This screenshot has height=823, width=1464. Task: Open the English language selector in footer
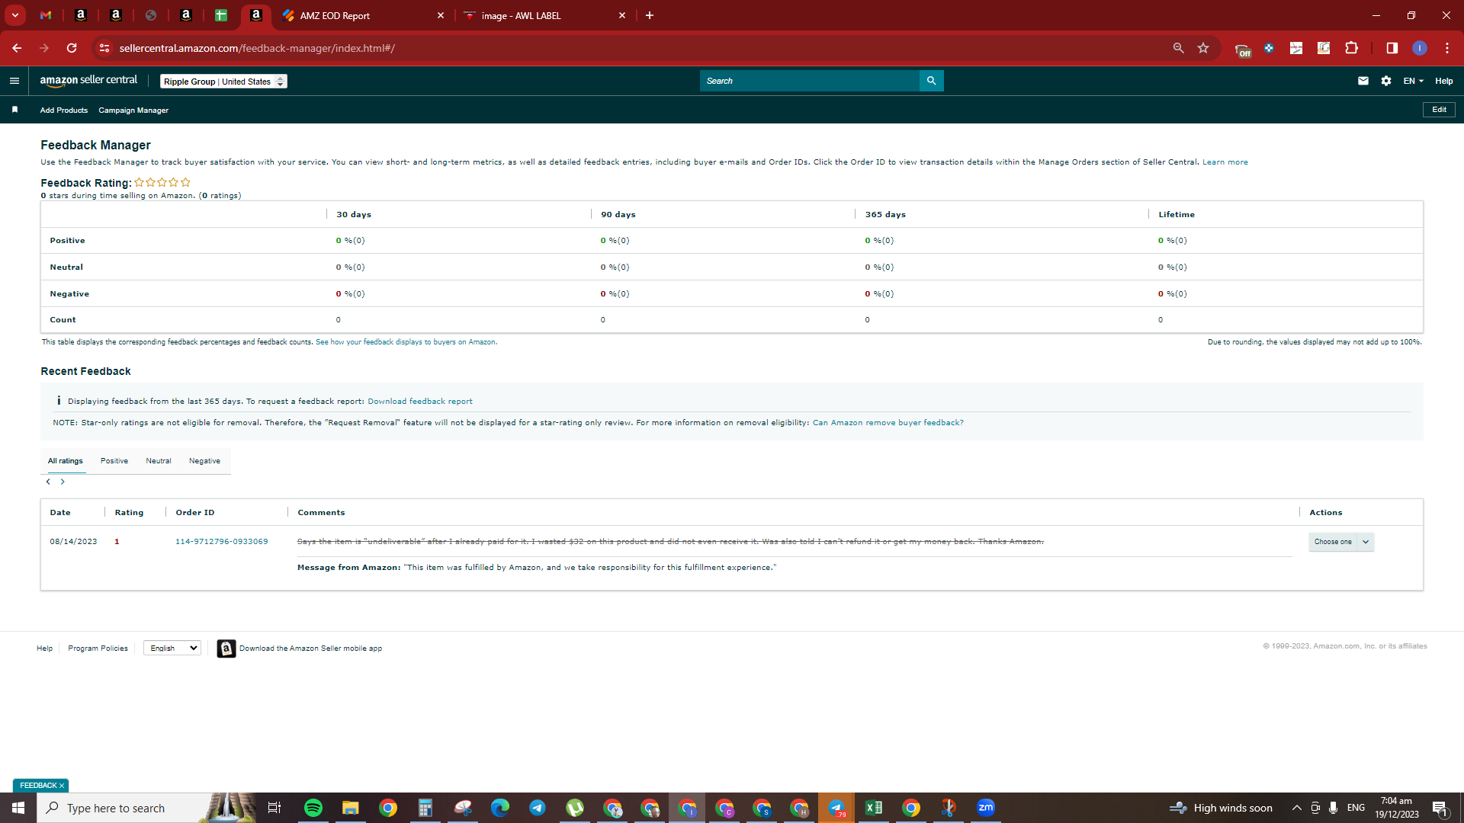[172, 648]
